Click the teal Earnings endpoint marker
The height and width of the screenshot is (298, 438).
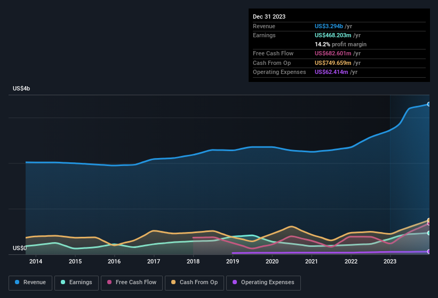click(x=429, y=233)
